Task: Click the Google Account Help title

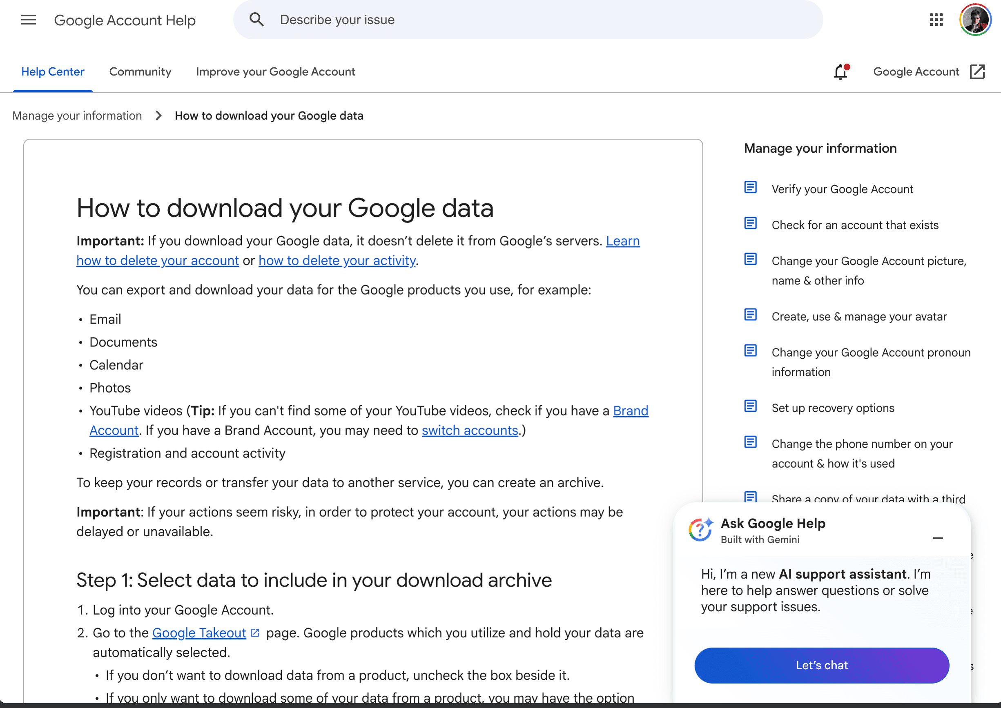Action: point(125,20)
